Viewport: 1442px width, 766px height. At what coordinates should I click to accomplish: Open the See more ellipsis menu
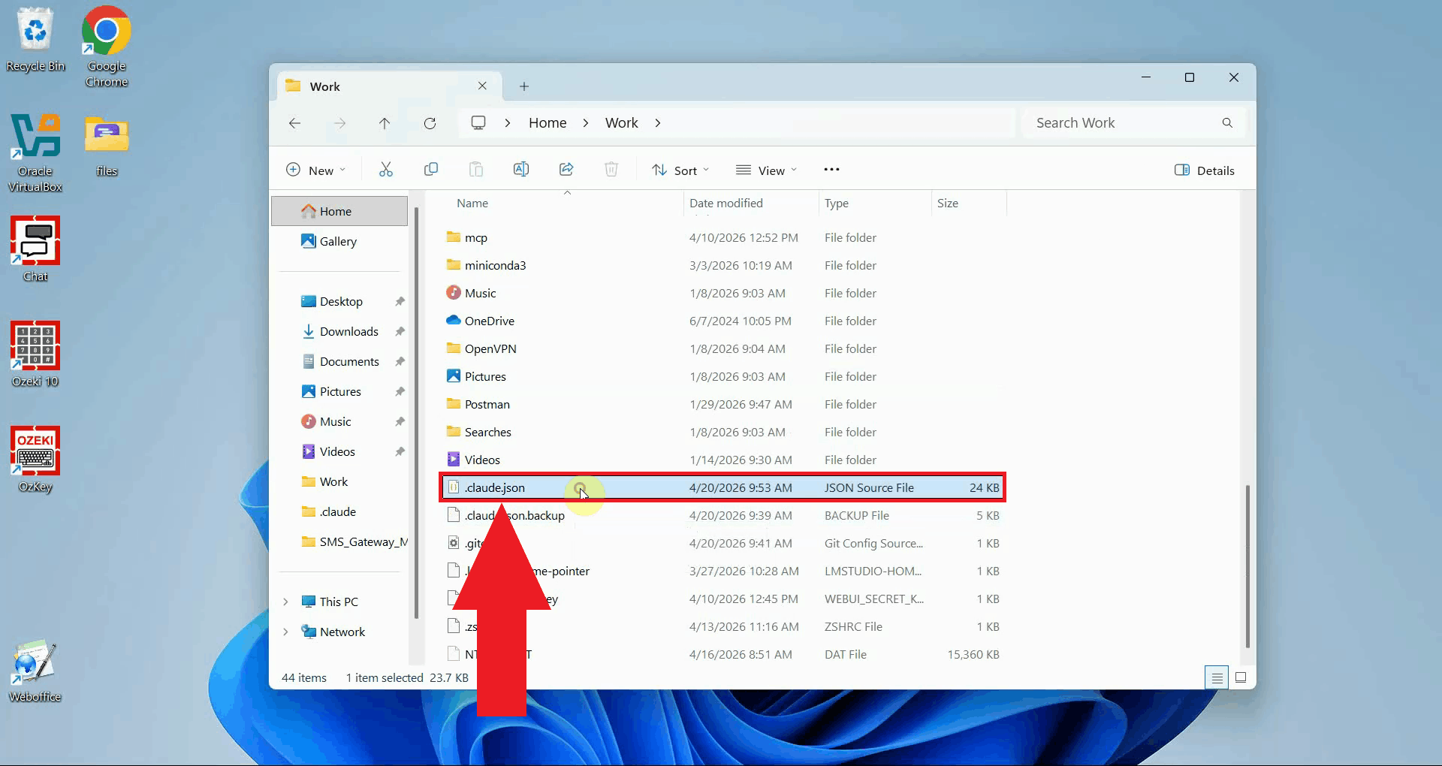[x=831, y=170]
